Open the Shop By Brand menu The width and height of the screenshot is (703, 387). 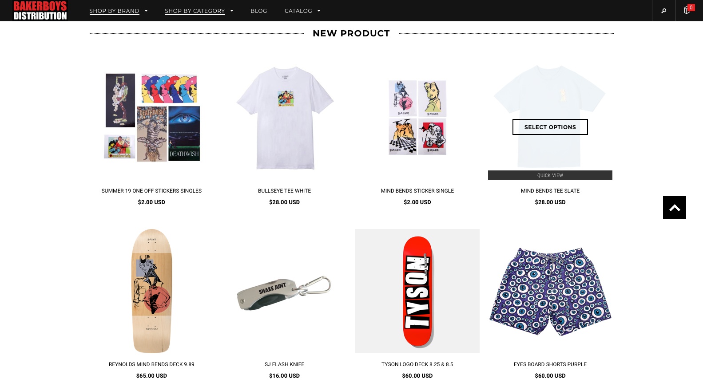[114, 11]
